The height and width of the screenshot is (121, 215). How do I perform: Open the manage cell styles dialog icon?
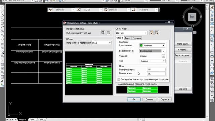(157, 33)
